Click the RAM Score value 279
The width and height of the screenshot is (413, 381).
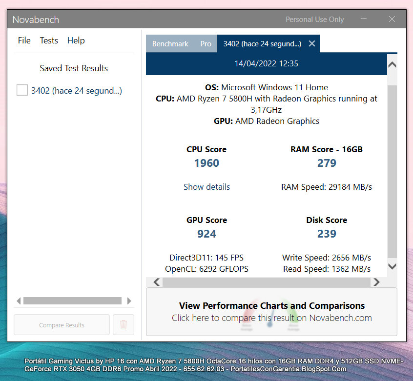pos(327,163)
